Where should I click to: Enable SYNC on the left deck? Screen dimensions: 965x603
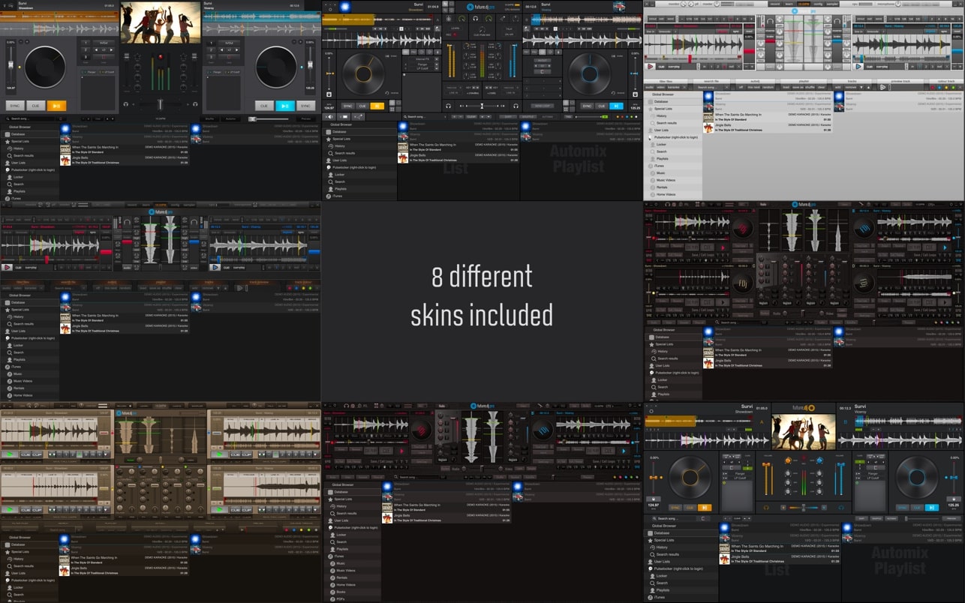[15, 106]
